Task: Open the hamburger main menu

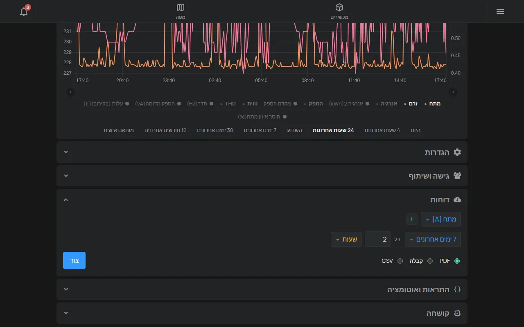Action: (500, 11)
